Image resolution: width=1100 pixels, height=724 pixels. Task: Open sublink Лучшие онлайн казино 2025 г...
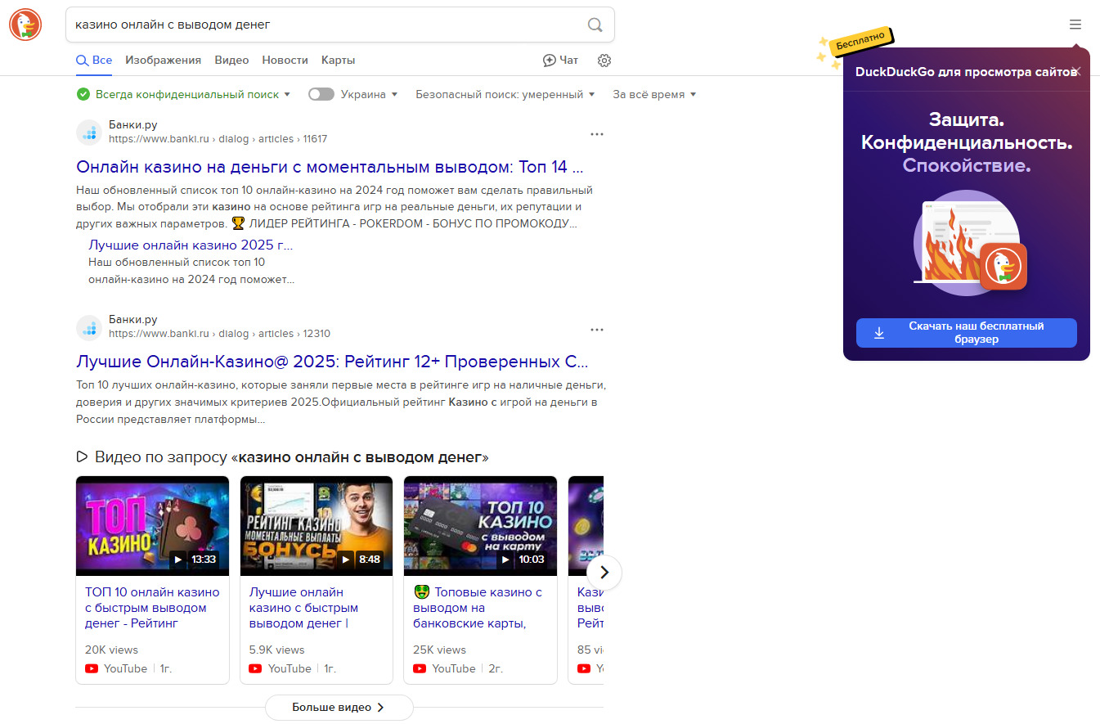point(191,245)
